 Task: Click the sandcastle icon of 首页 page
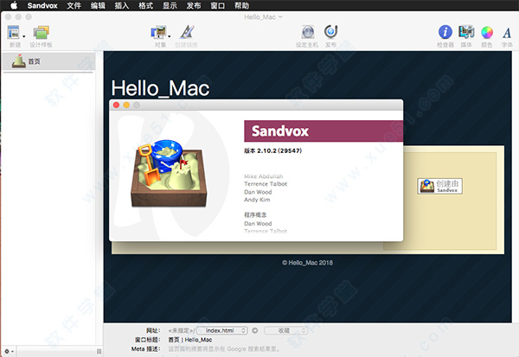[19, 61]
